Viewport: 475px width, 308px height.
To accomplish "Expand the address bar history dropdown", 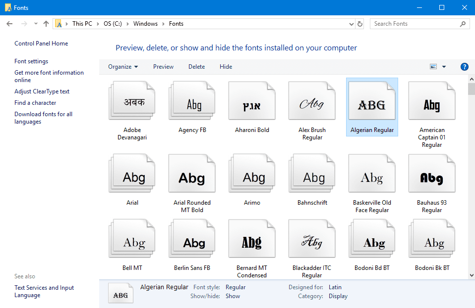I will [351, 24].
